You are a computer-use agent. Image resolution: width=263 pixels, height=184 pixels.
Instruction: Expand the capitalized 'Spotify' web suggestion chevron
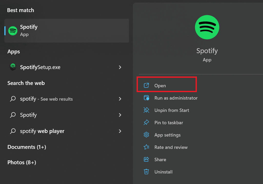point(120,115)
